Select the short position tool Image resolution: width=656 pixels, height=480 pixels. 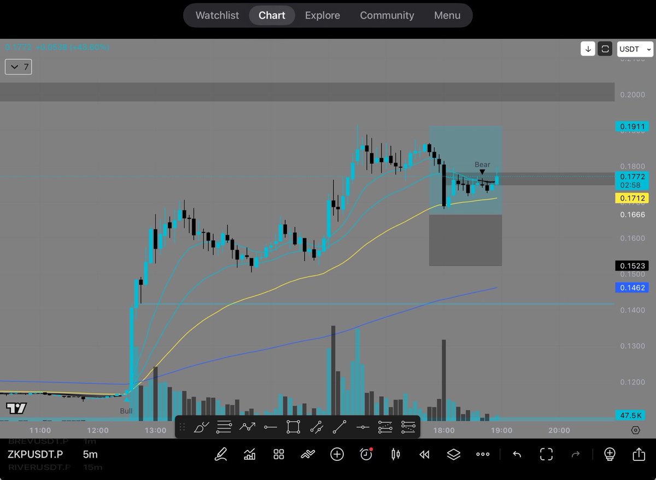pyautogui.click(x=408, y=426)
